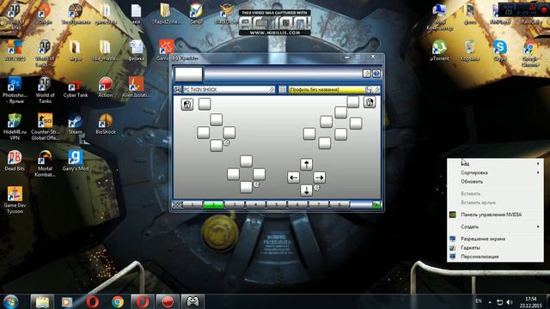550x309 pixels.
Task: Click blank button next to left trigger
Action: 205,104
